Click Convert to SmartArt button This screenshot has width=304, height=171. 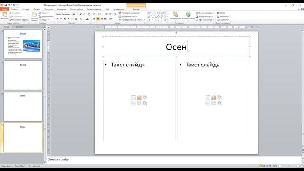pyautogui.click(x=132, y=20)
